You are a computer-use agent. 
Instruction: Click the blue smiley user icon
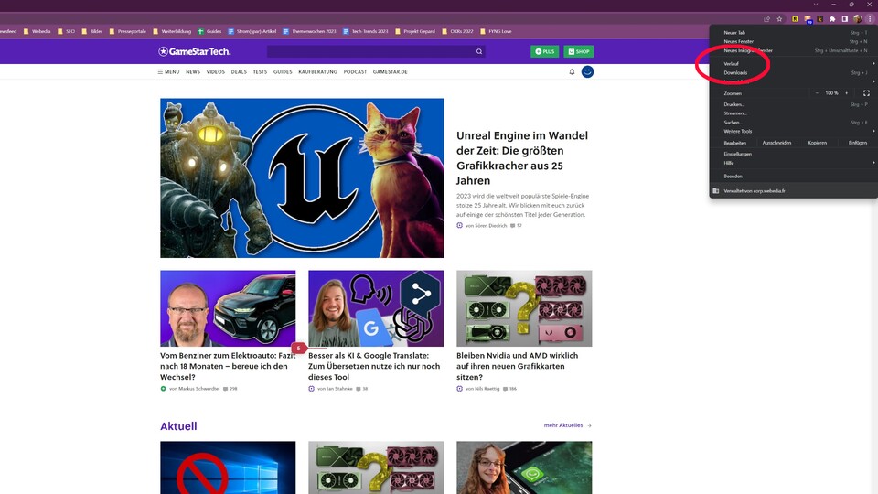coord(588,71)
